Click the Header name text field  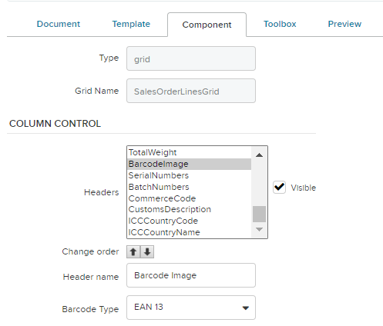pos(191,275)
